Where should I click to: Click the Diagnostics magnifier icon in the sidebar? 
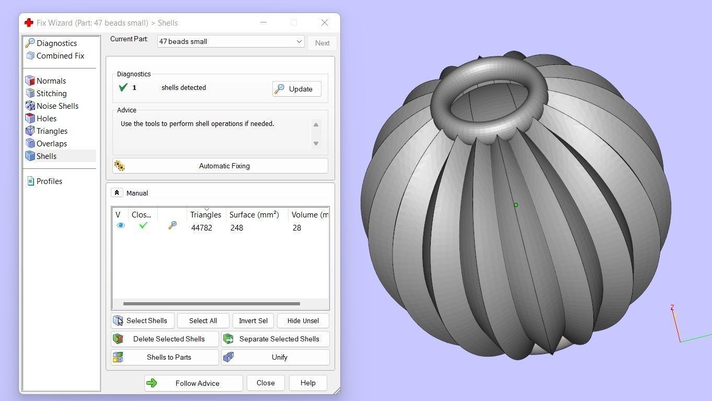[30, 43]
